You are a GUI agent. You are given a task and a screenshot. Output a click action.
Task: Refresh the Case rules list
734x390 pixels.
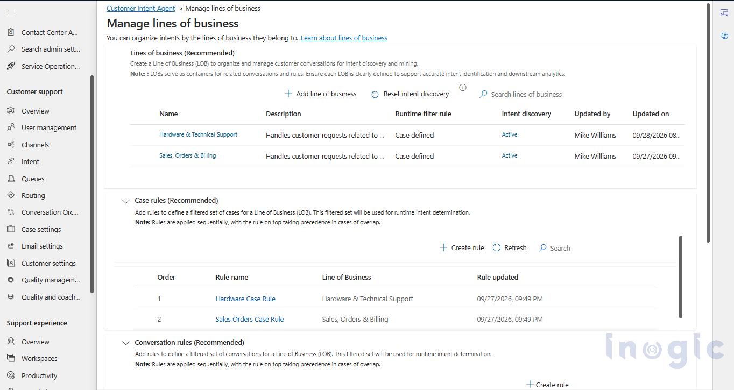point(510,247)
